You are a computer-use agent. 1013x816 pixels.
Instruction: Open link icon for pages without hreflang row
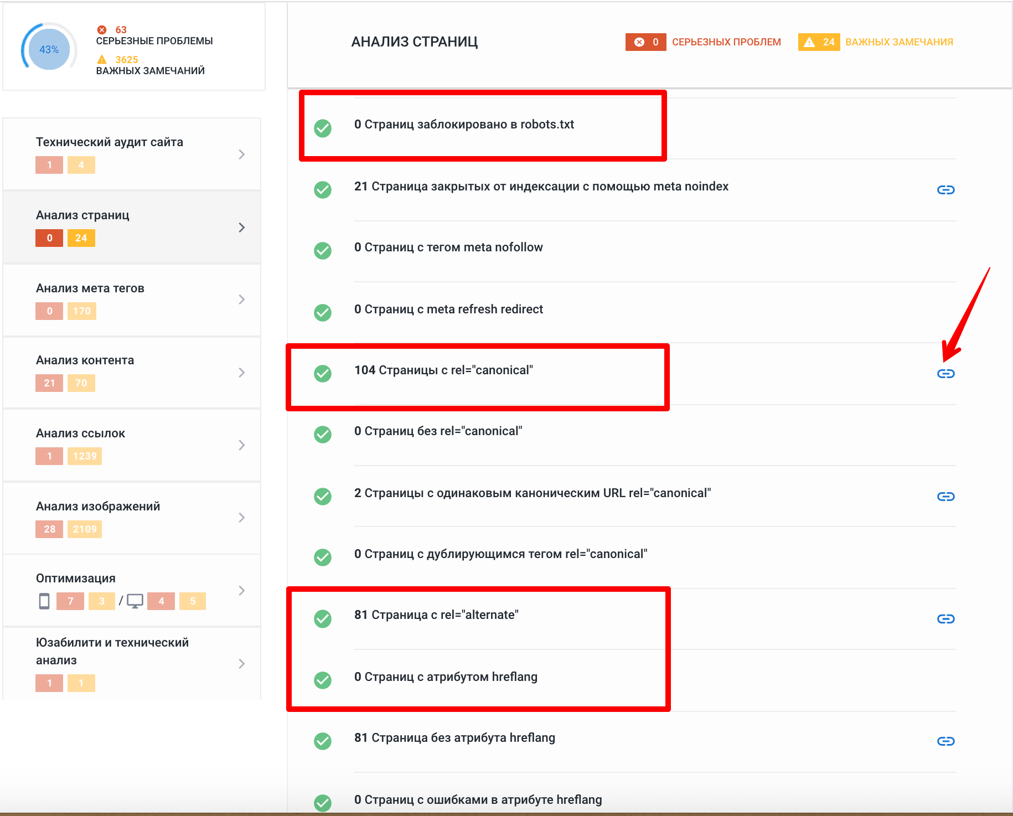pos(945,741)
